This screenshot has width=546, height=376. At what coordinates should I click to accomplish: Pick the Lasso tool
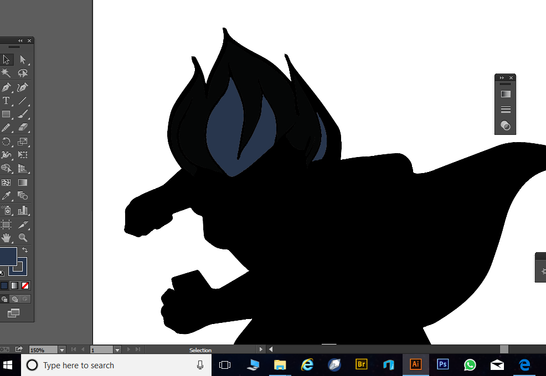[23, 72]
